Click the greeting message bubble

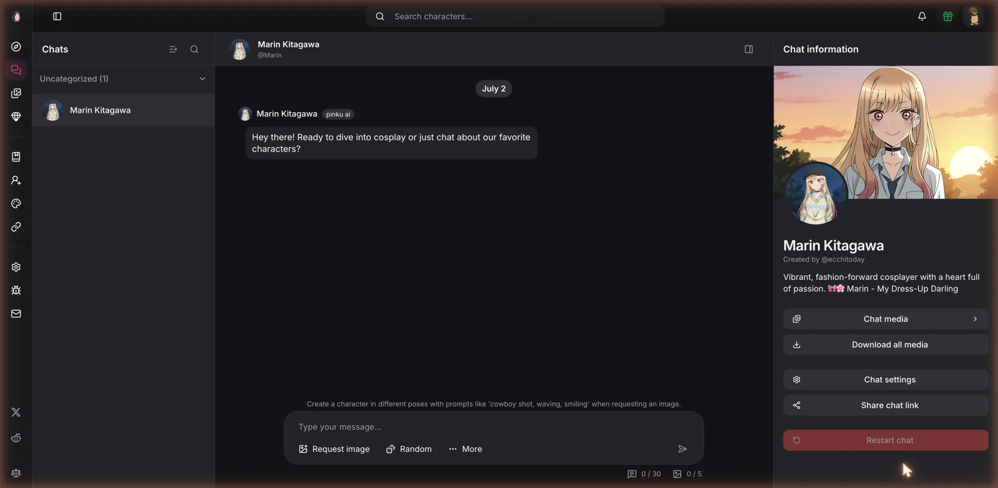[391, 143]
